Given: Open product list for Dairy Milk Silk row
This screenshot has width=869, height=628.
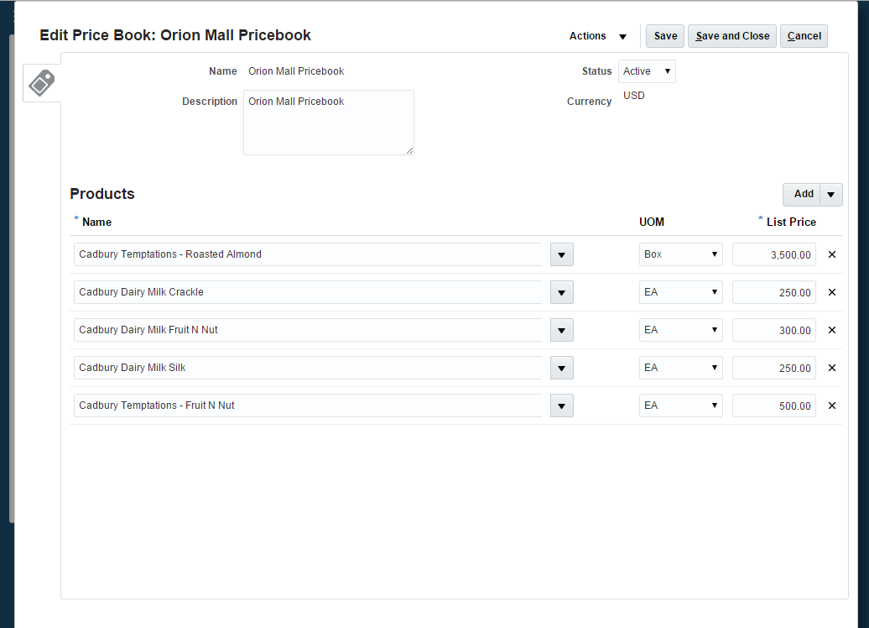Looking at the screenshot, I should [561, 368].
